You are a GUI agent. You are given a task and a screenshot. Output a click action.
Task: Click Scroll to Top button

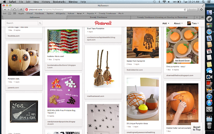click(197, 128)
